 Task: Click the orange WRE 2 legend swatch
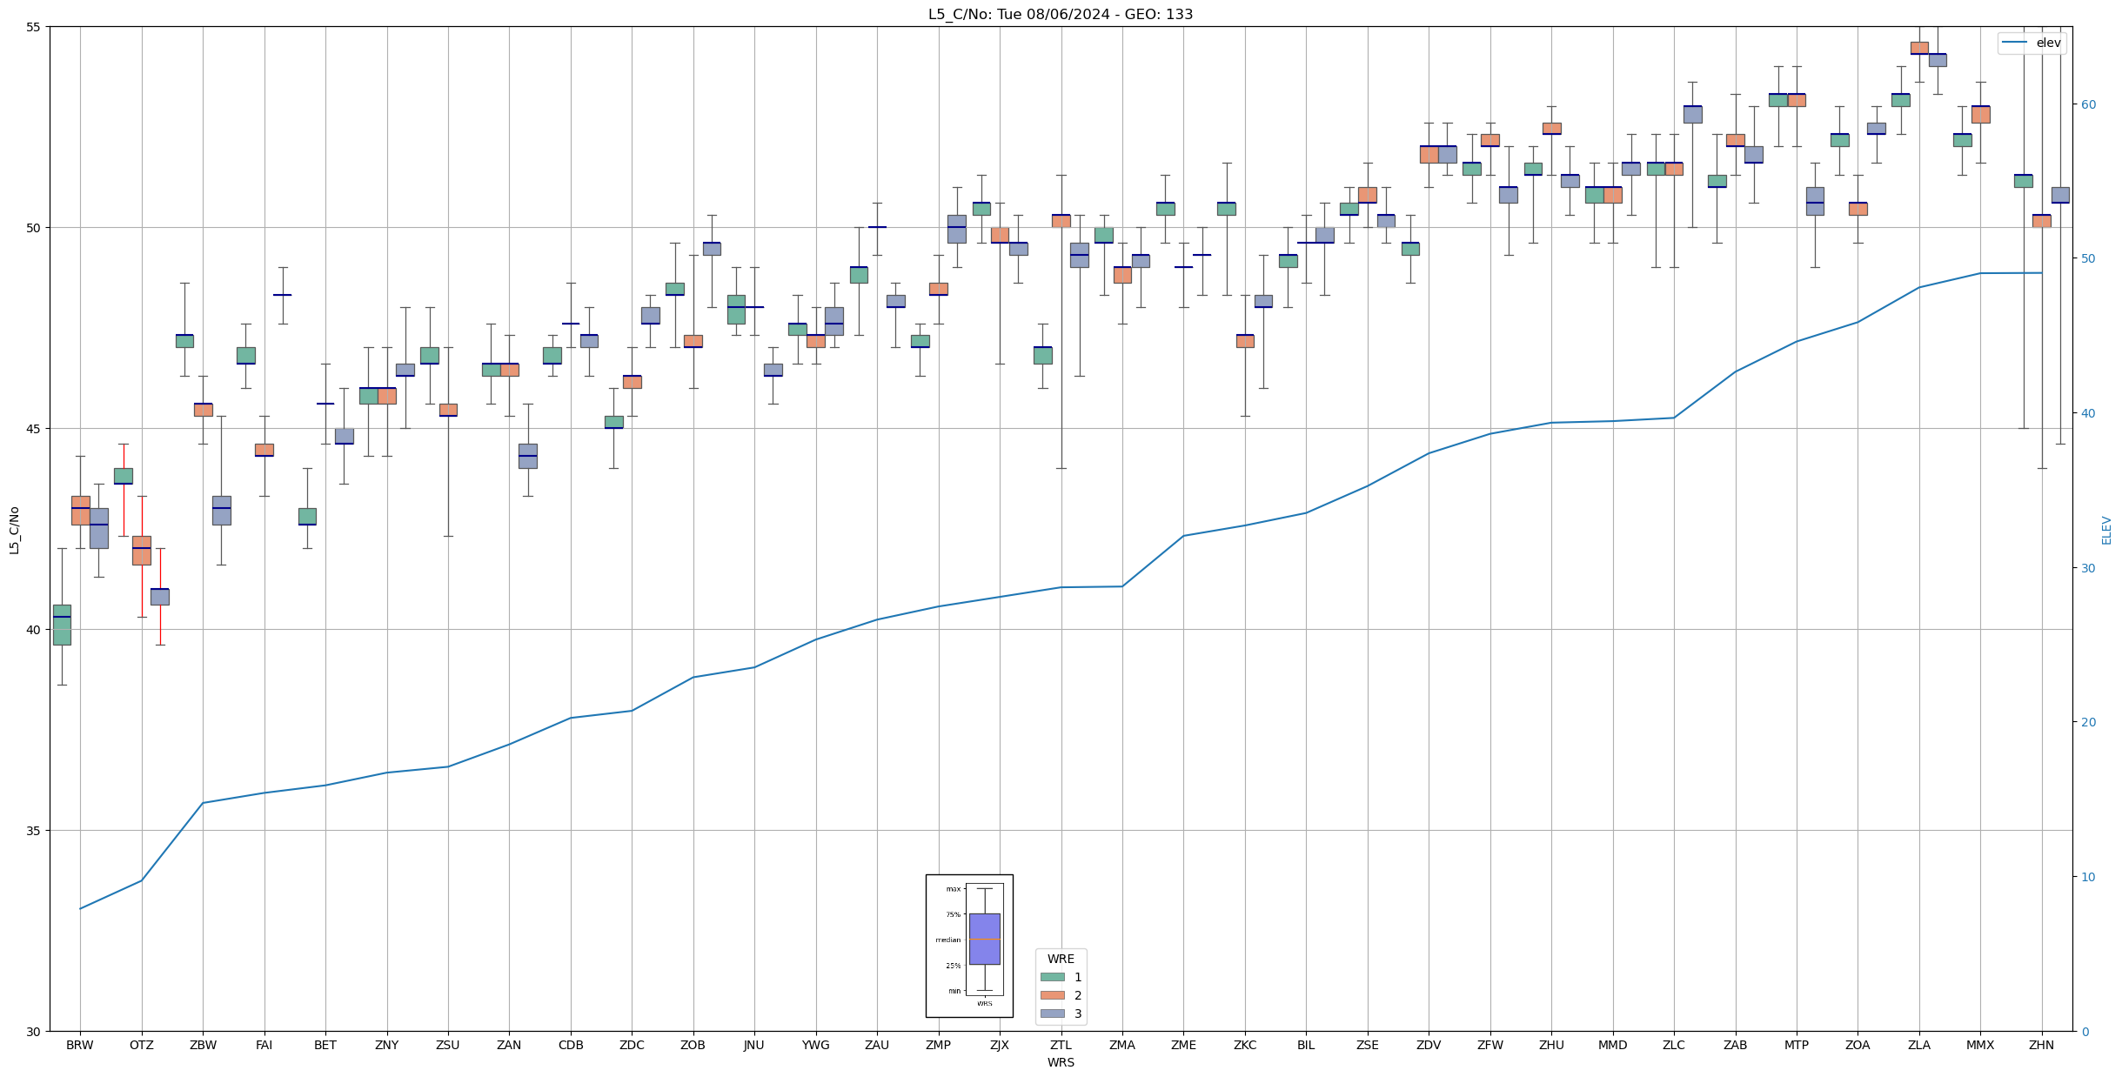[x=1052, y=995]
